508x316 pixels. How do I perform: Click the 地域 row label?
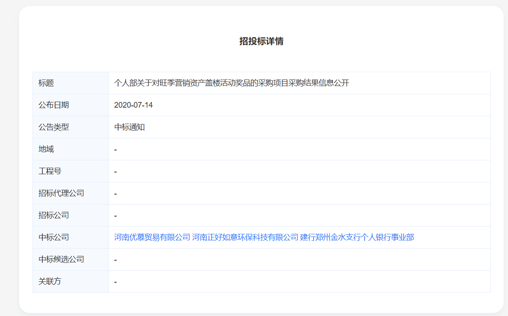[x=46, y=149]
